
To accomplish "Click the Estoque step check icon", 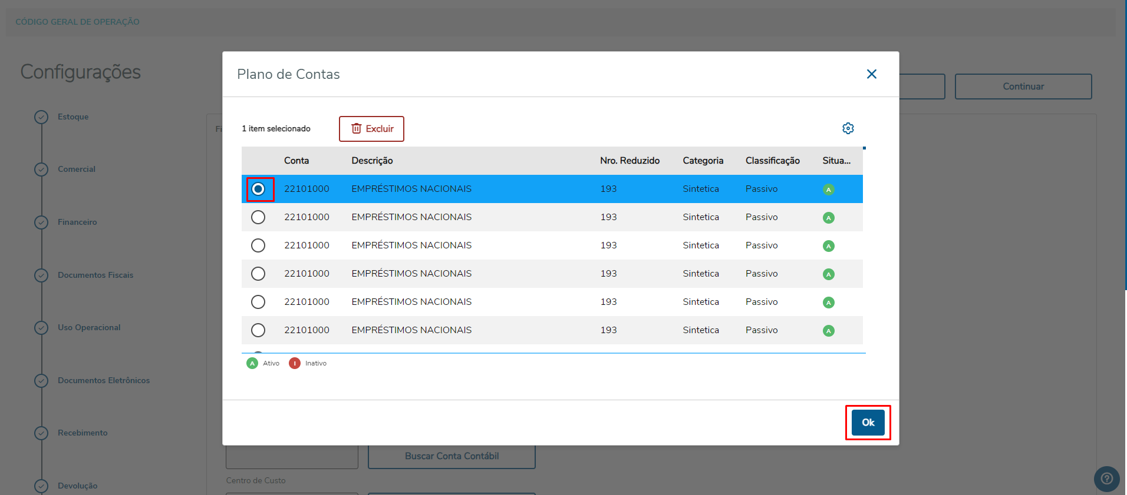I will 41,117.
